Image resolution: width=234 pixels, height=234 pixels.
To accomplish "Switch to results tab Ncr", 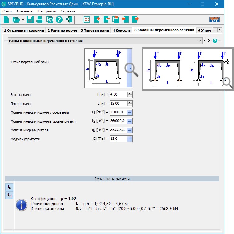I will pos(10,195).
